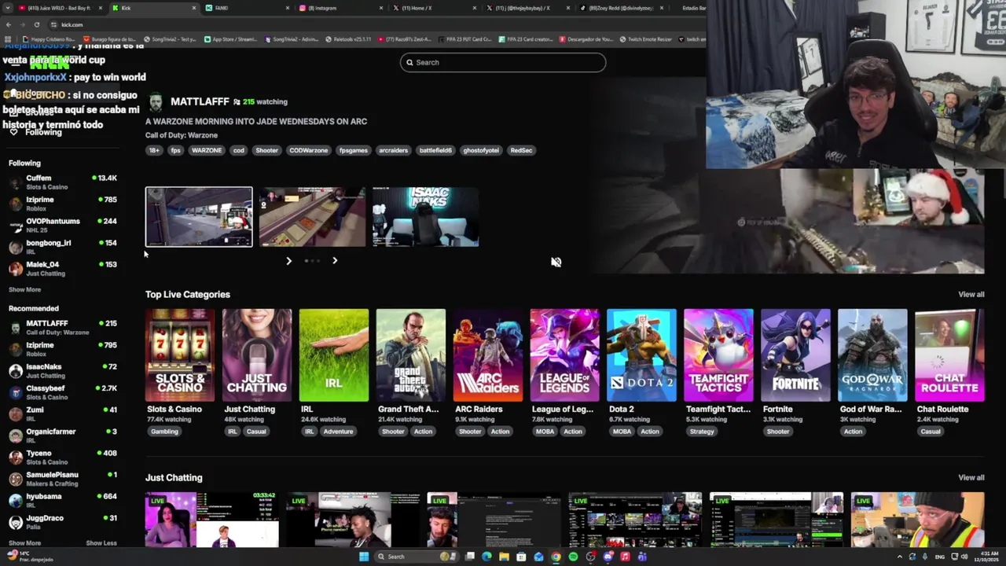Click the Gambling tag under Slots & Casino
Viewport: 1006px width, 566px height.
click(164, 431)
